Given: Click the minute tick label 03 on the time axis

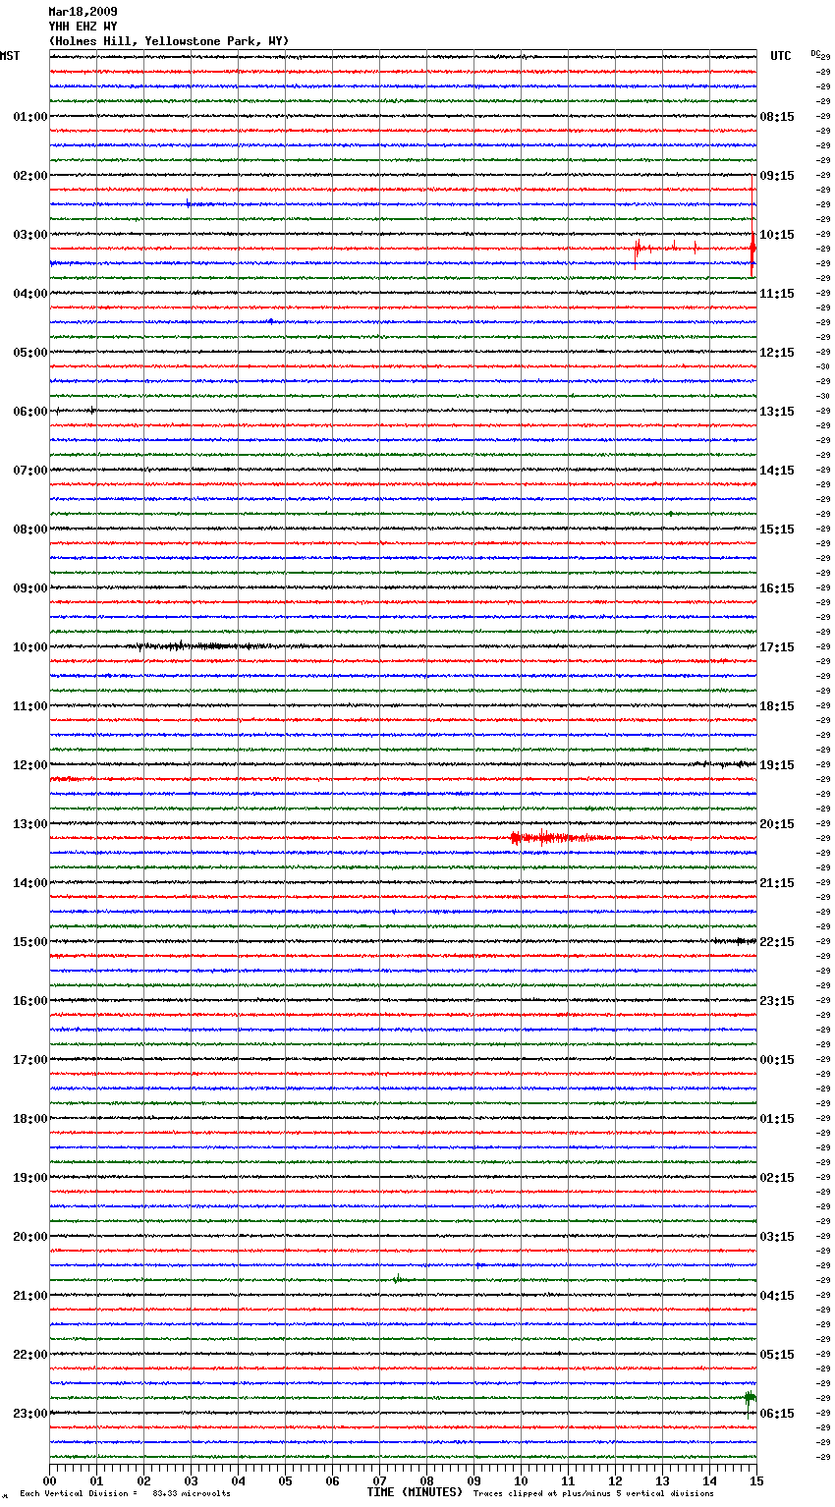Looking at the screenshot, I should click(x=191, y=1480).
